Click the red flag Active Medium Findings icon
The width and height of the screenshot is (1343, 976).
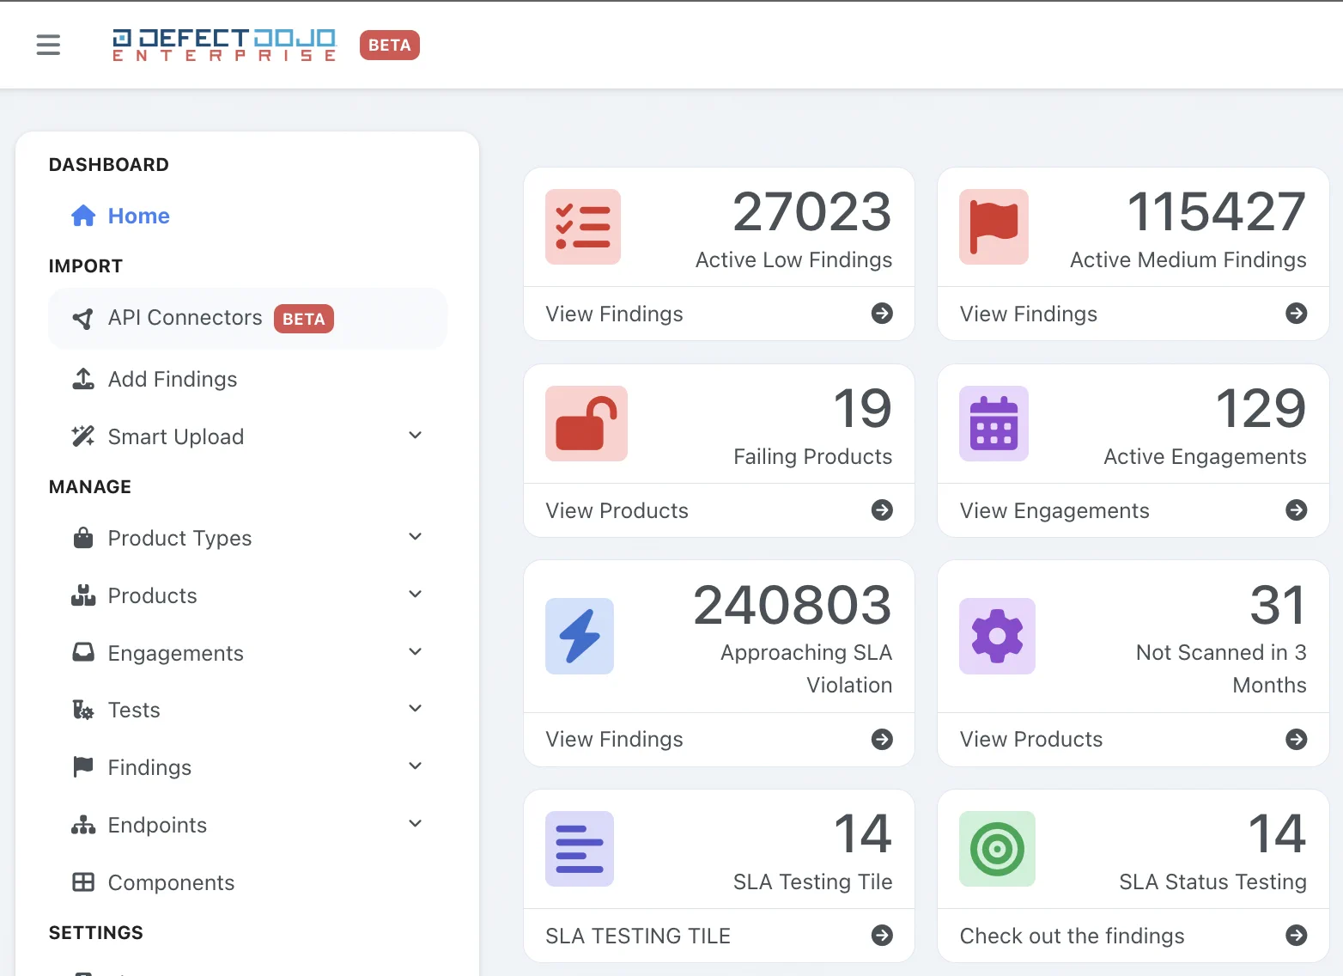coord(994,227)
